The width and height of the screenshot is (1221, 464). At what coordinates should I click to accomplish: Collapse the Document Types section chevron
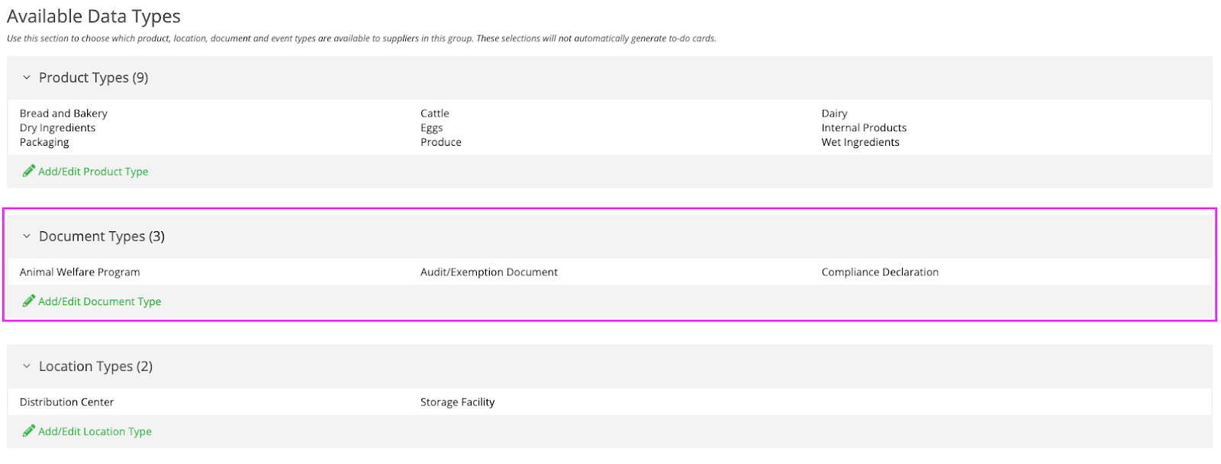click(27, 237)
